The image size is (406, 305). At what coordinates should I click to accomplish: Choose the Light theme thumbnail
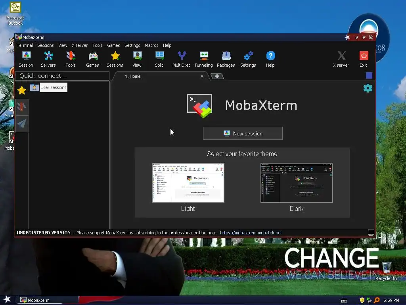[x=188, y=183]
